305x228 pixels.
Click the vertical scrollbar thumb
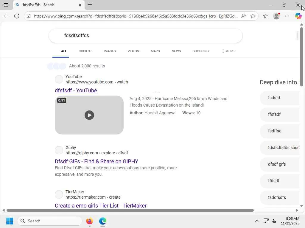(x=301, y=57)
